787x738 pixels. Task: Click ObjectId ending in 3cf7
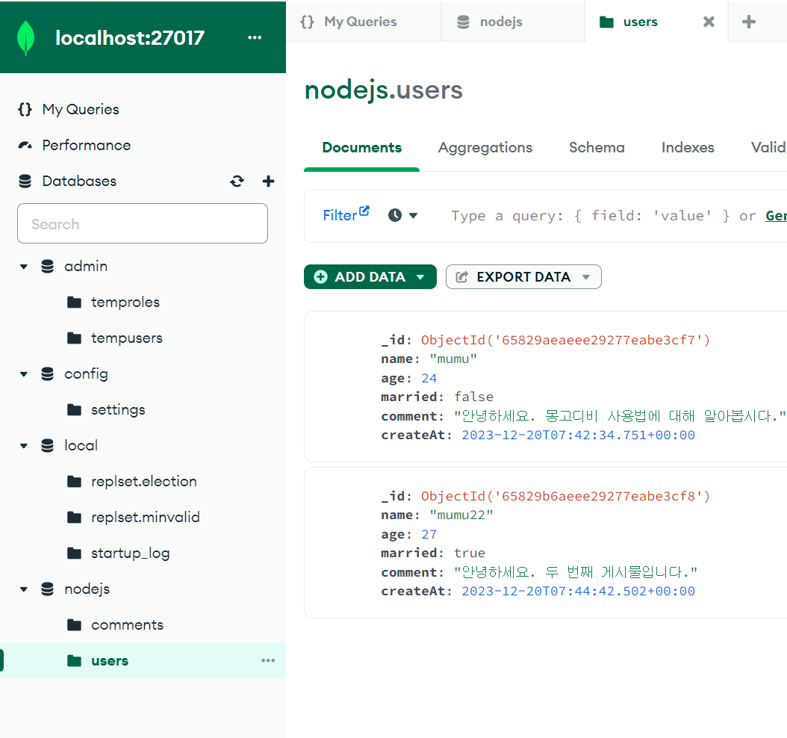(x=566, y=341)
